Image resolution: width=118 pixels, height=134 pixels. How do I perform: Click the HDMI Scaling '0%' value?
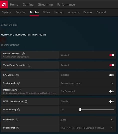62,110
